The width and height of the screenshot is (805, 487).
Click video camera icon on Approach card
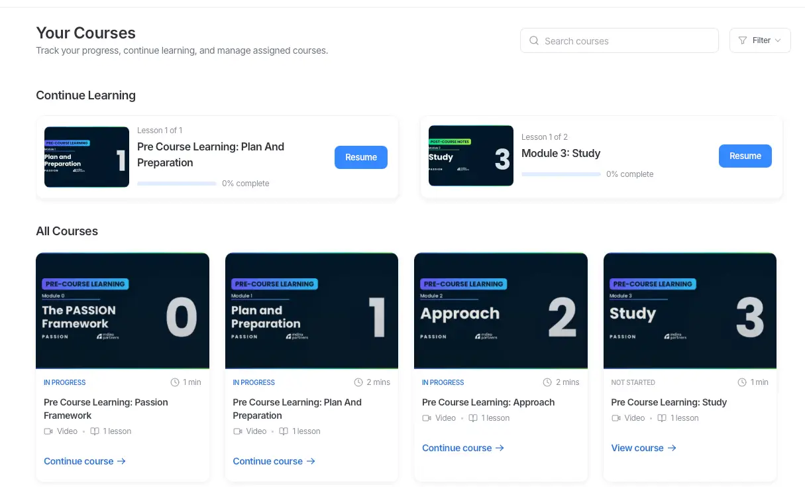(x=427, y=418)
